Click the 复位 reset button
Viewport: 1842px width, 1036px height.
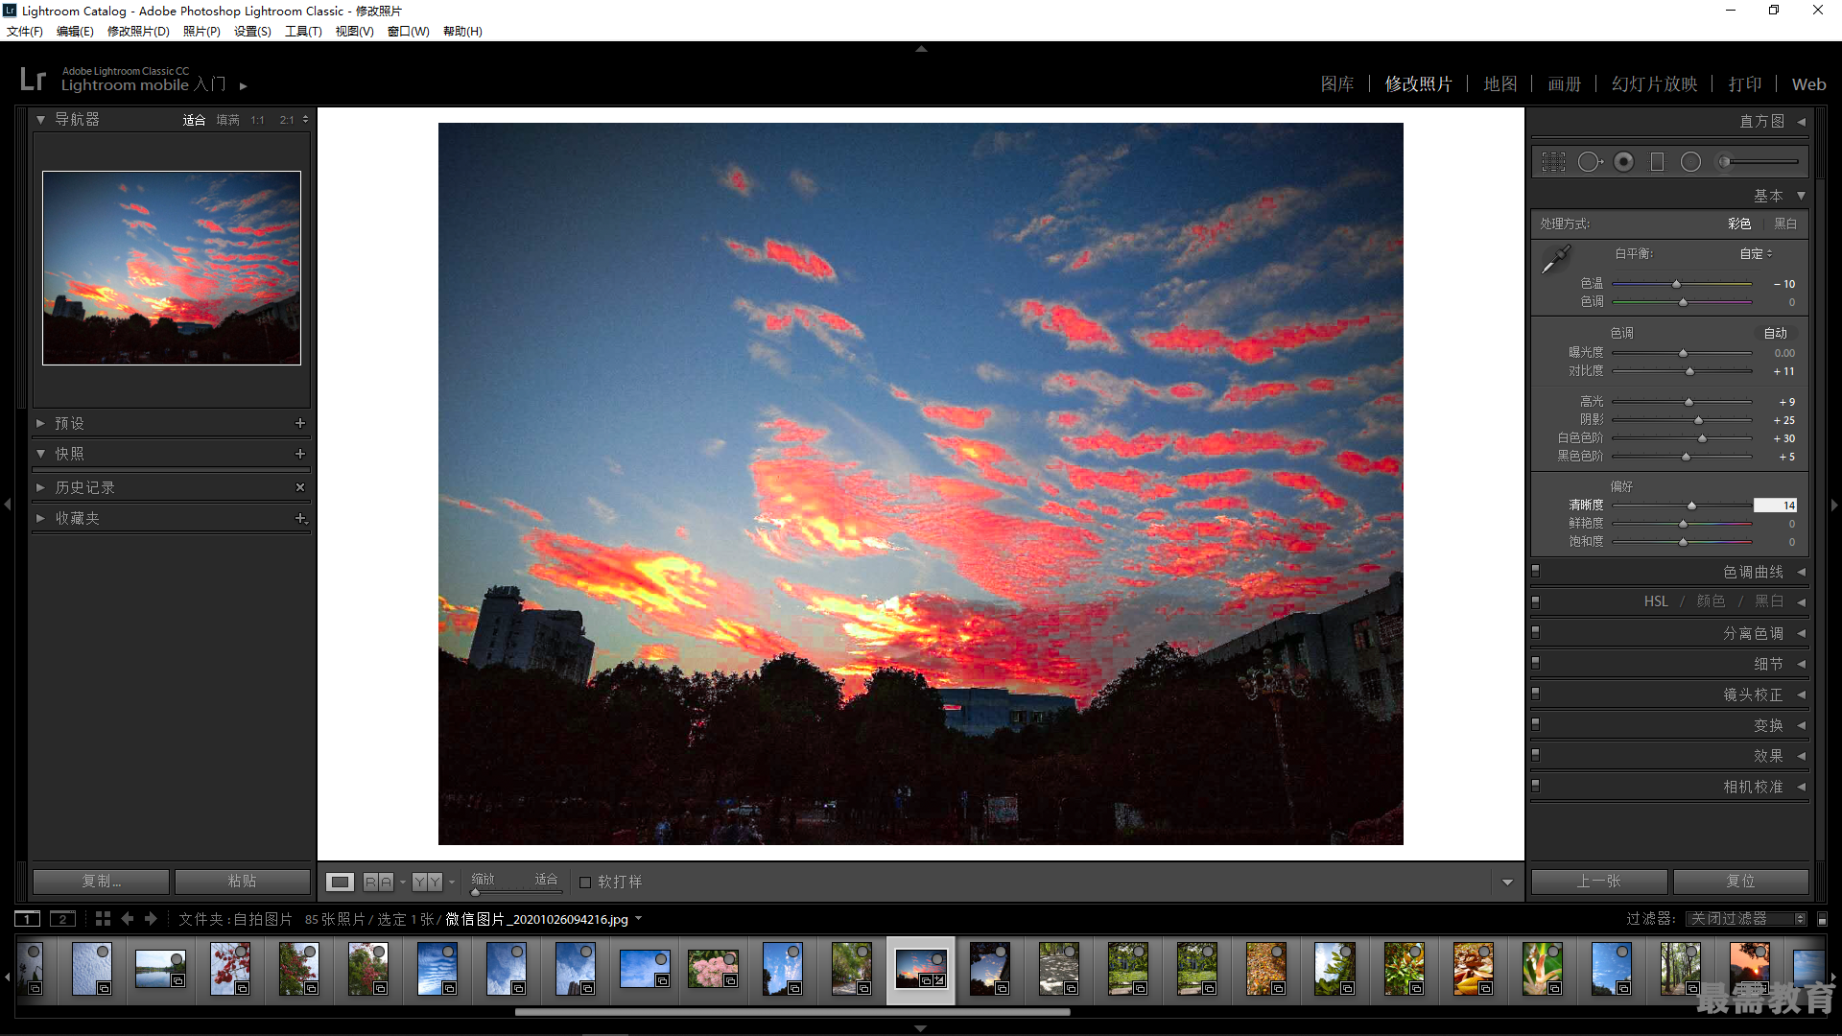[1740, 882]
